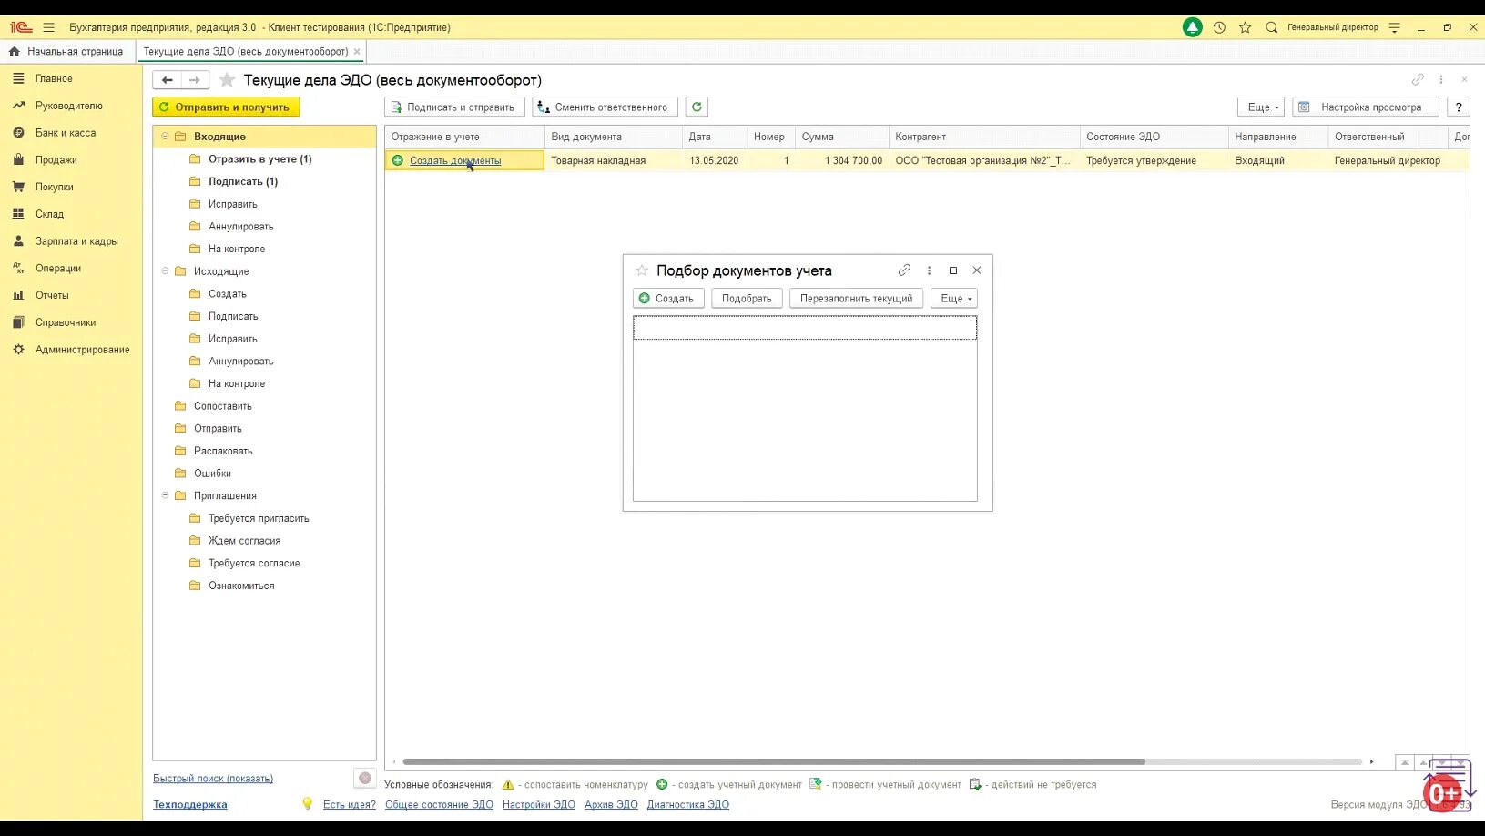Open the Покупки section
Image resolution: width=1485 pixels, height=836 pixels.
tap(55, 188)
